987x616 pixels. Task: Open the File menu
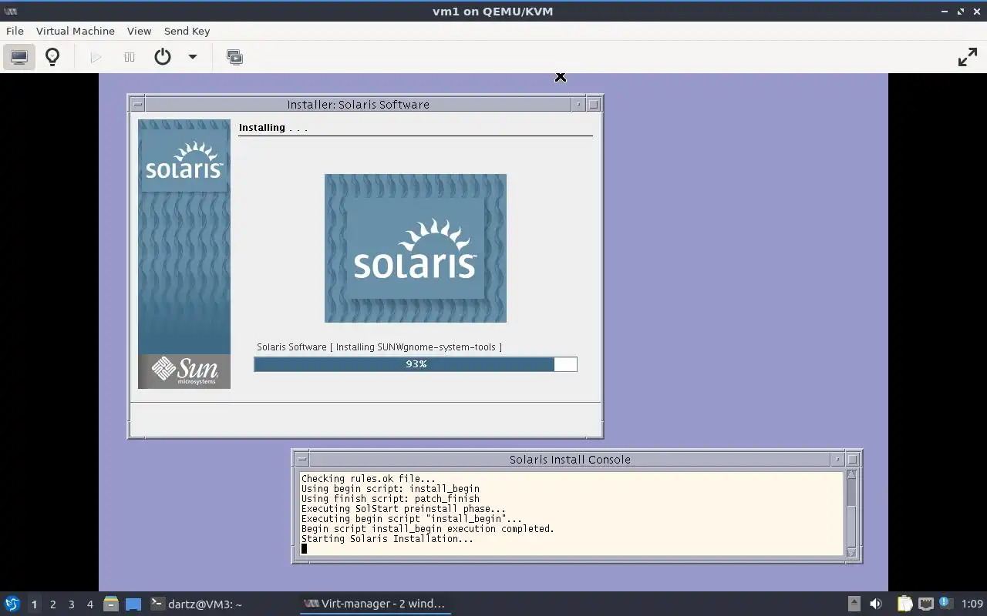tap(15, 31)
